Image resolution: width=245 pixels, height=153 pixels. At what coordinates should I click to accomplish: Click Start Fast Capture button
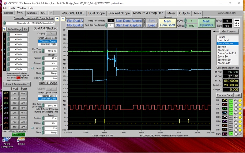click(128, 25)
